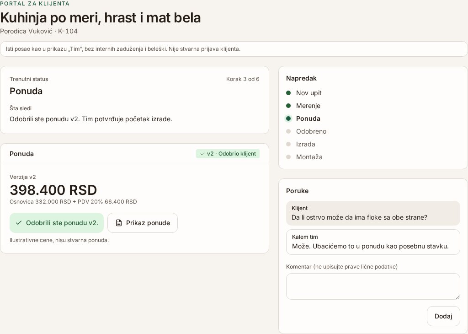The image size is (468, 334).
Task: Open Prikaz ponude to view the offer
Action: pyautogui.click(x=143, y=223)
